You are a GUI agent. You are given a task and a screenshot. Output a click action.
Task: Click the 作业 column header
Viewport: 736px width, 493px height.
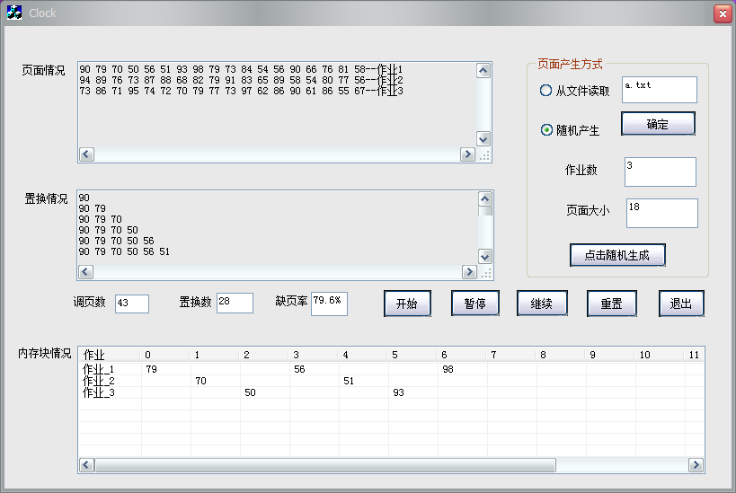coord(109,355)
